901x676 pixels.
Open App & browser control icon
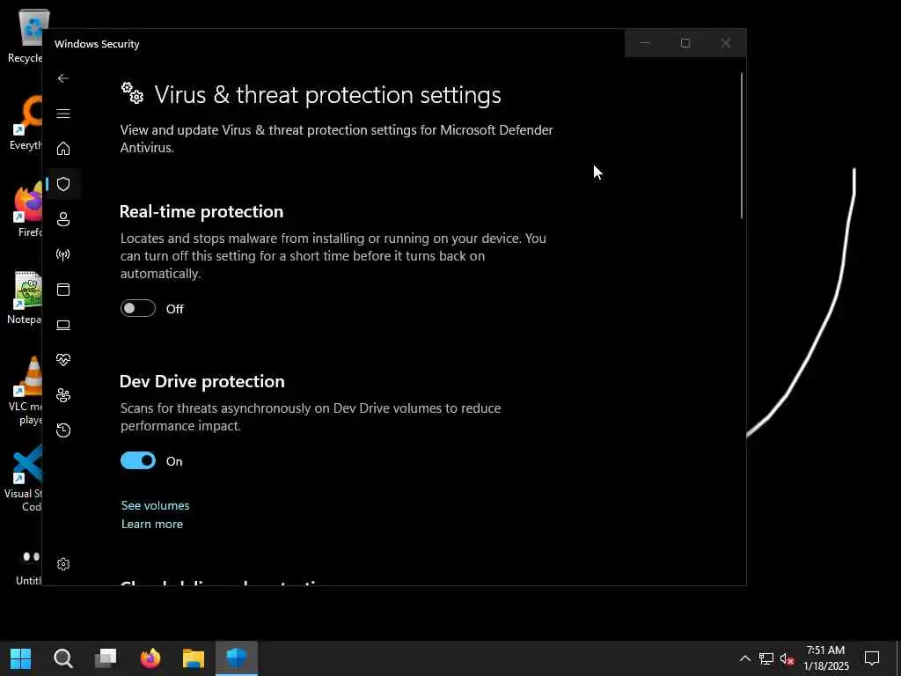point(63,289)
